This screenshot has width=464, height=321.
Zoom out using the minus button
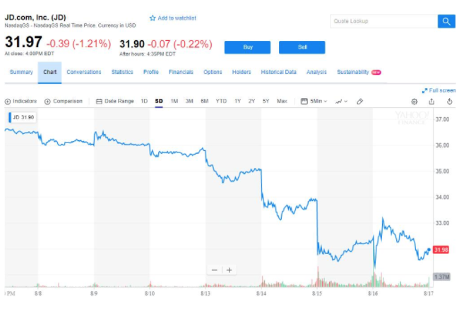pyautogui.click(x=215, y=270)
